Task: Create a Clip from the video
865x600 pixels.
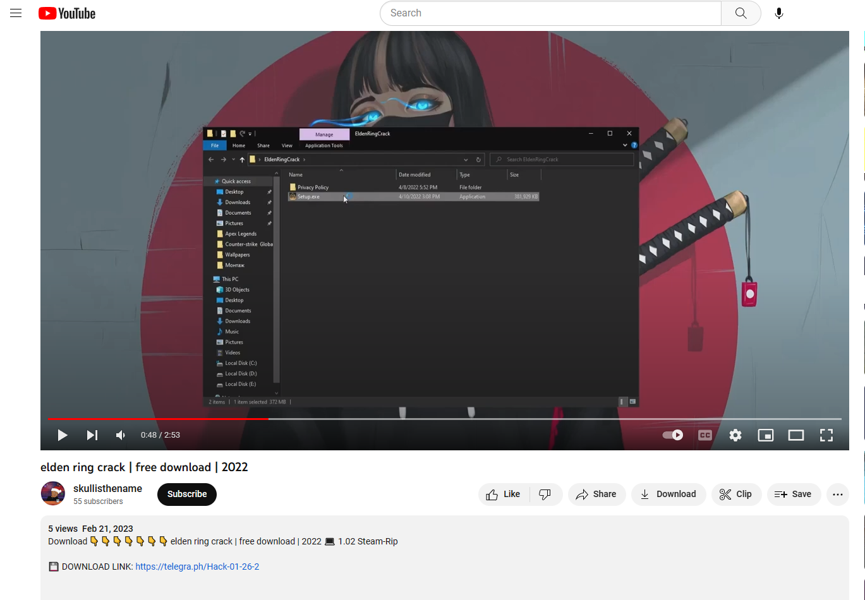Action: point(736,495)
